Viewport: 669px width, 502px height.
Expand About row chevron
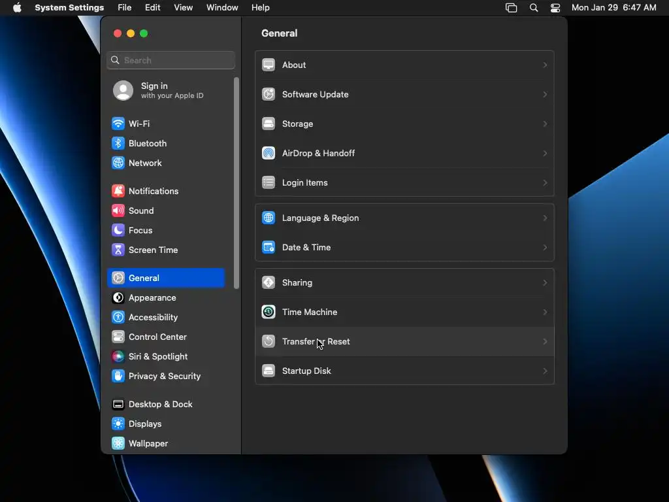coord(545,65)
